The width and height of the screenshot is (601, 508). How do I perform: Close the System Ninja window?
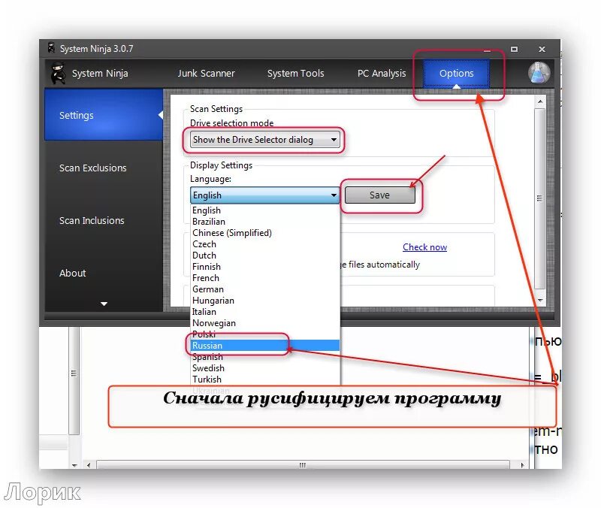tap(542, 49)
